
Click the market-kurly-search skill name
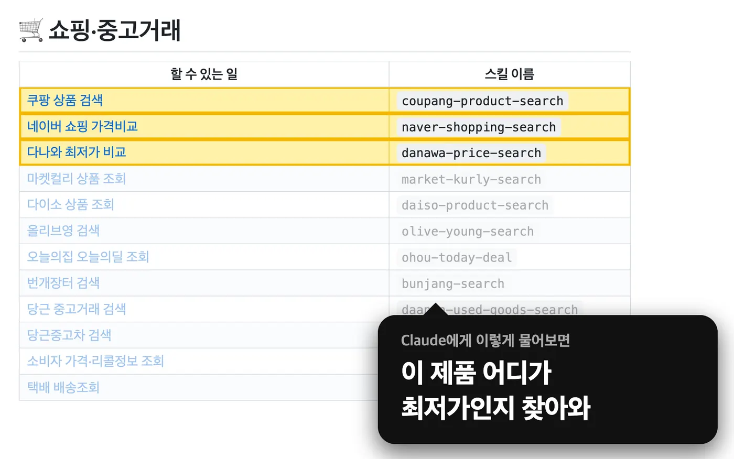click(x=471, y=179)
